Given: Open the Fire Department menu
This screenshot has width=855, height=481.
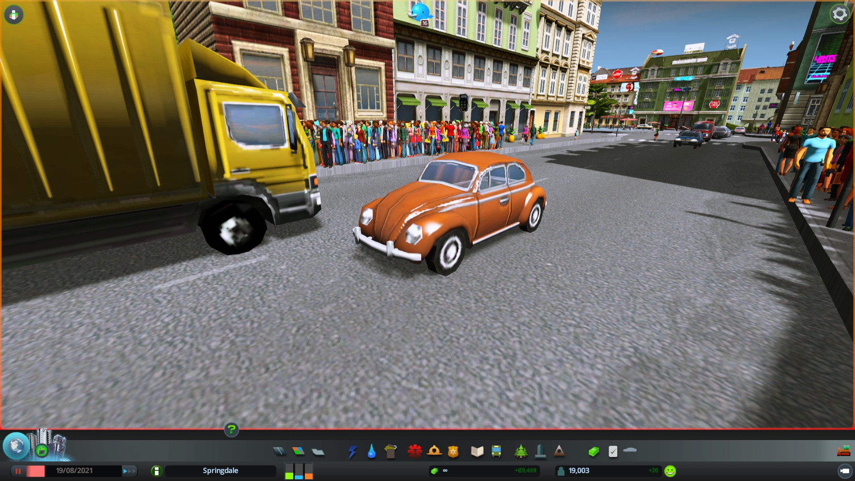Looking at the screenshot, I should click(x=434, y=452).
